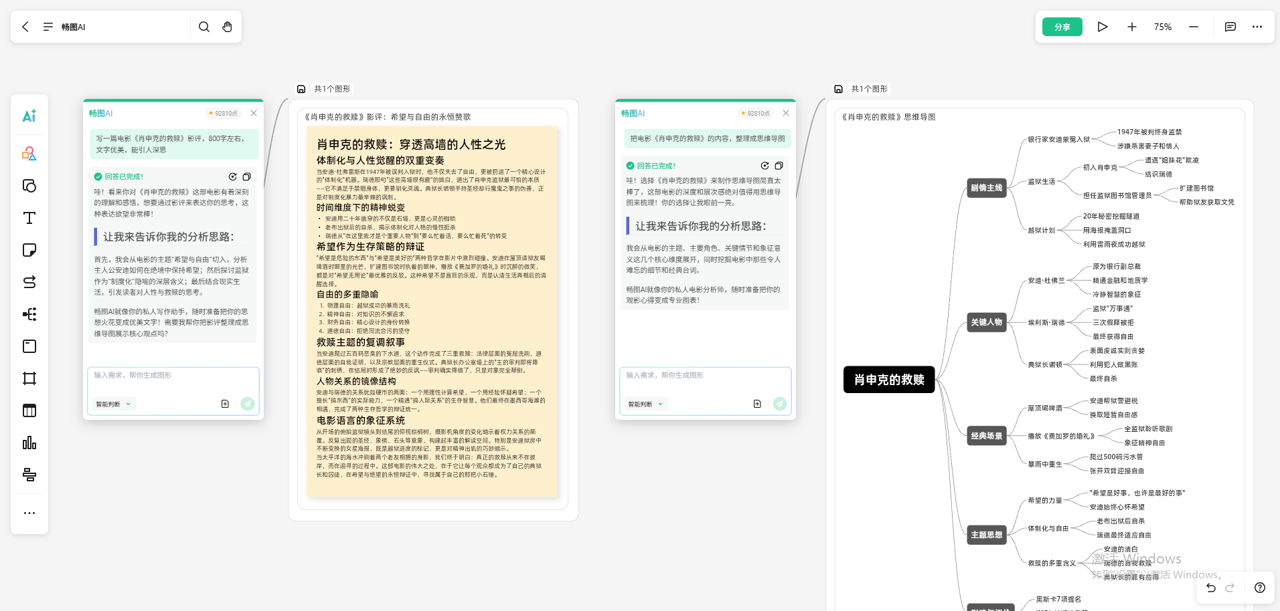
Task: Send message in left AI panel
Action: click(248, 404)
